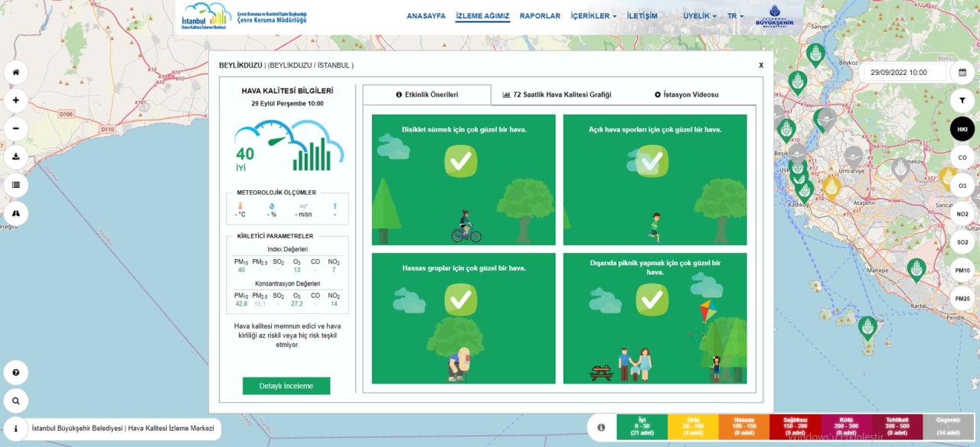Expand the İÇERİKLER dropdown menu
Screen dimensions: 980x447
593,16
